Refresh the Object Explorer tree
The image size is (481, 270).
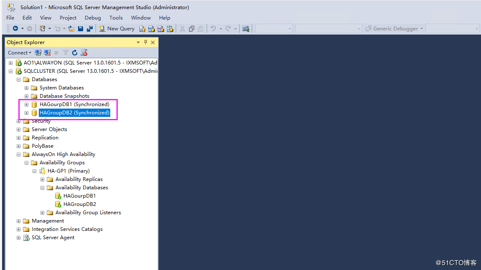pyautogui.click(x=75, y=52)
